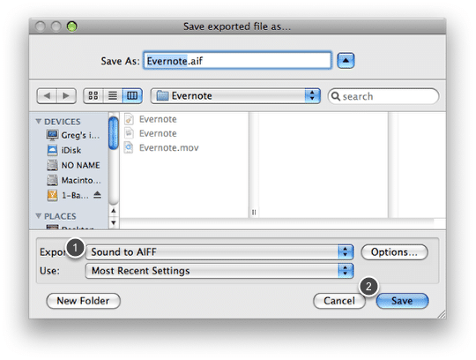This screenshot has width=476, height=360.
Task: Click the Save As filename field
Action: tap(237, 61)
